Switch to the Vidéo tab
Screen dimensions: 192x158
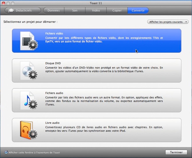pos(96,10)
